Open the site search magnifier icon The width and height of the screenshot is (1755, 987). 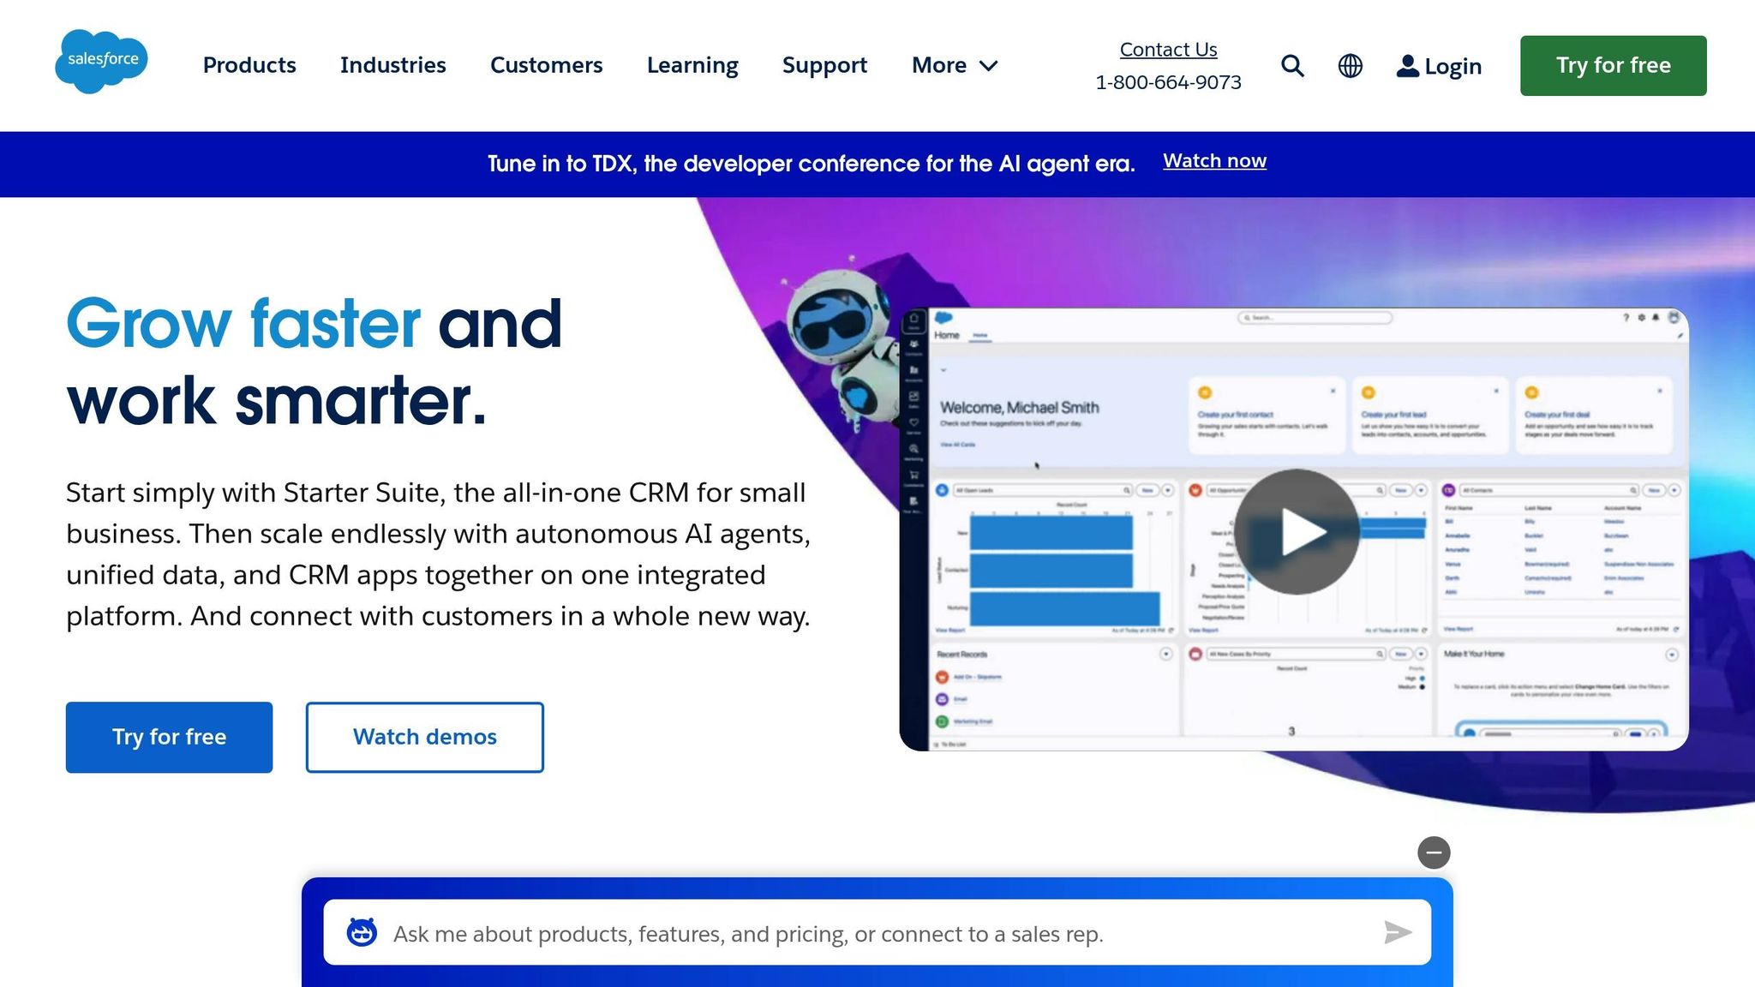1291,65
